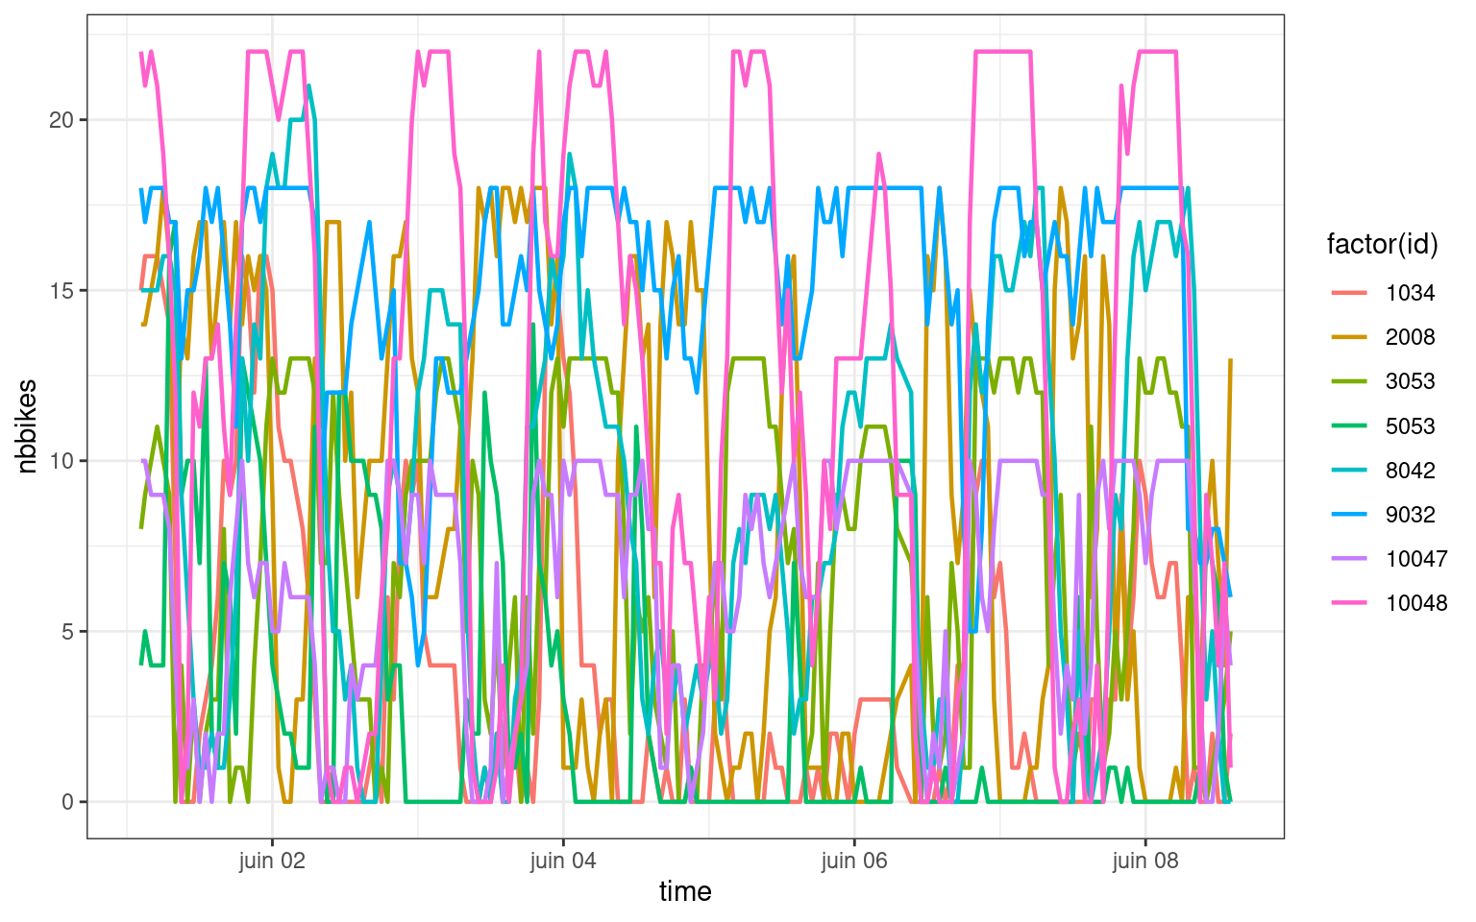This screenshot has height=922, width=1476.
Task: Click the pink 10048 legend line swatch
Action: click(x=1348, y=603)
